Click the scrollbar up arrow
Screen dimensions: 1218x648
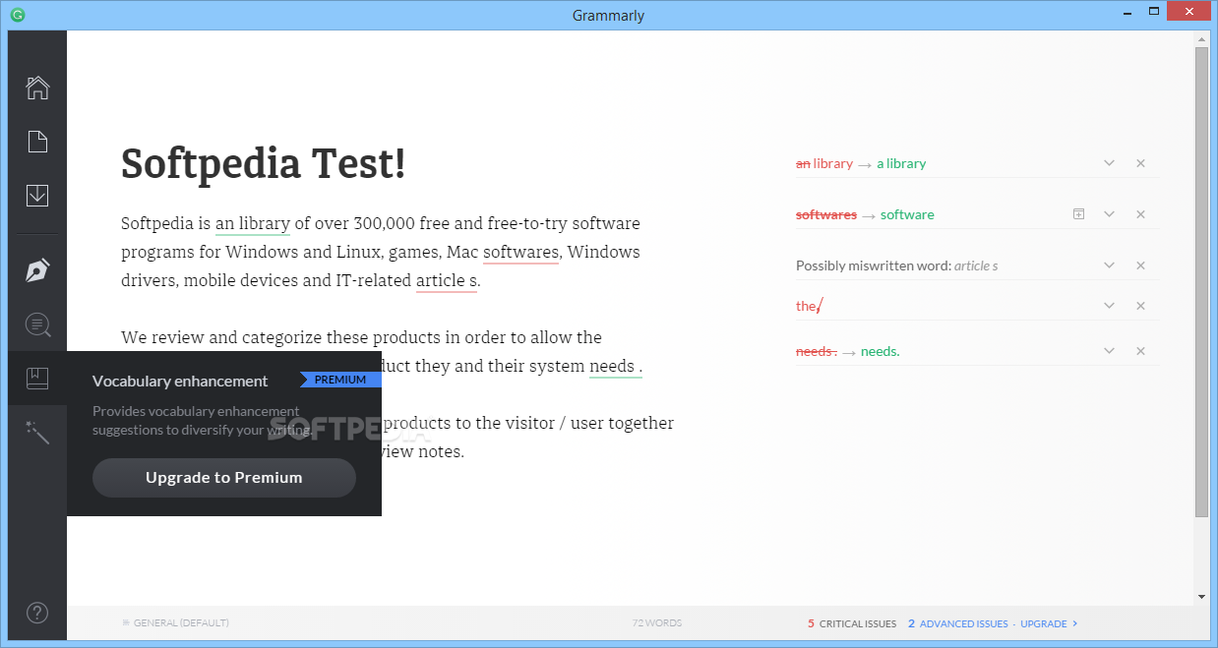tap(1201, 37)
